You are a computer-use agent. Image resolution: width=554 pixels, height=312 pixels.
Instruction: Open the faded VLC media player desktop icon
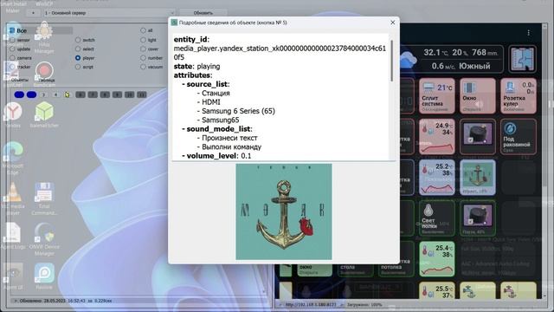(13, 198)
